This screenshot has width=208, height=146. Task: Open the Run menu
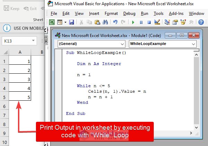tap(144, 13)
